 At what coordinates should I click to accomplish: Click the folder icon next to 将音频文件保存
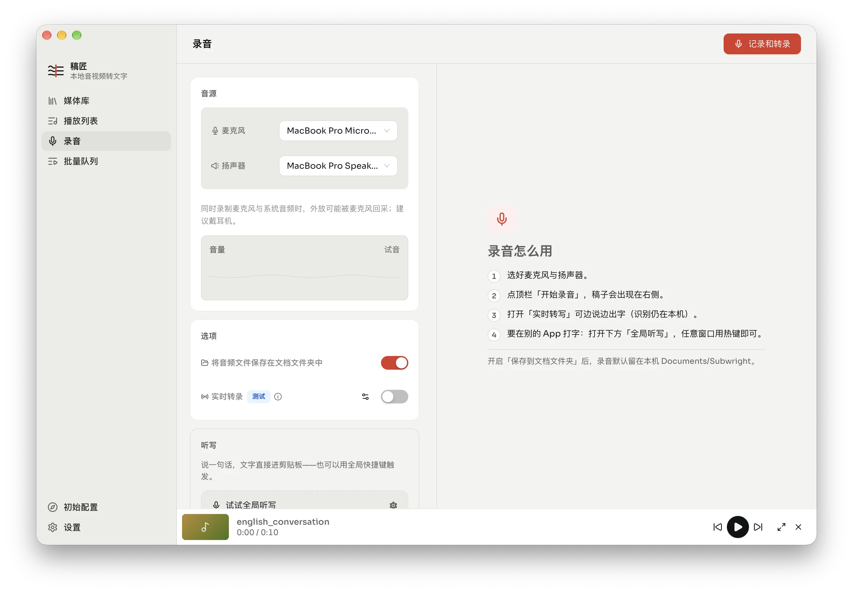(204, 362)
